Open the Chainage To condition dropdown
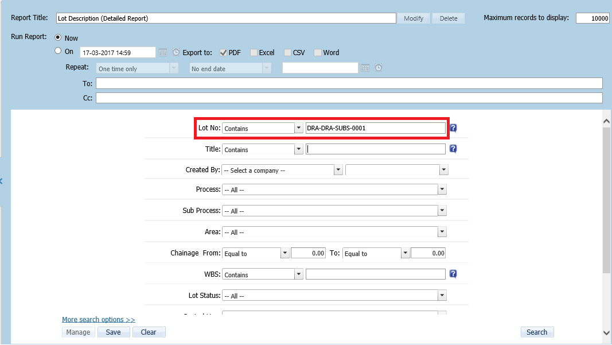The height and width of the screenshot is (345, 612). pyautogui.click(x=376, y=253)
